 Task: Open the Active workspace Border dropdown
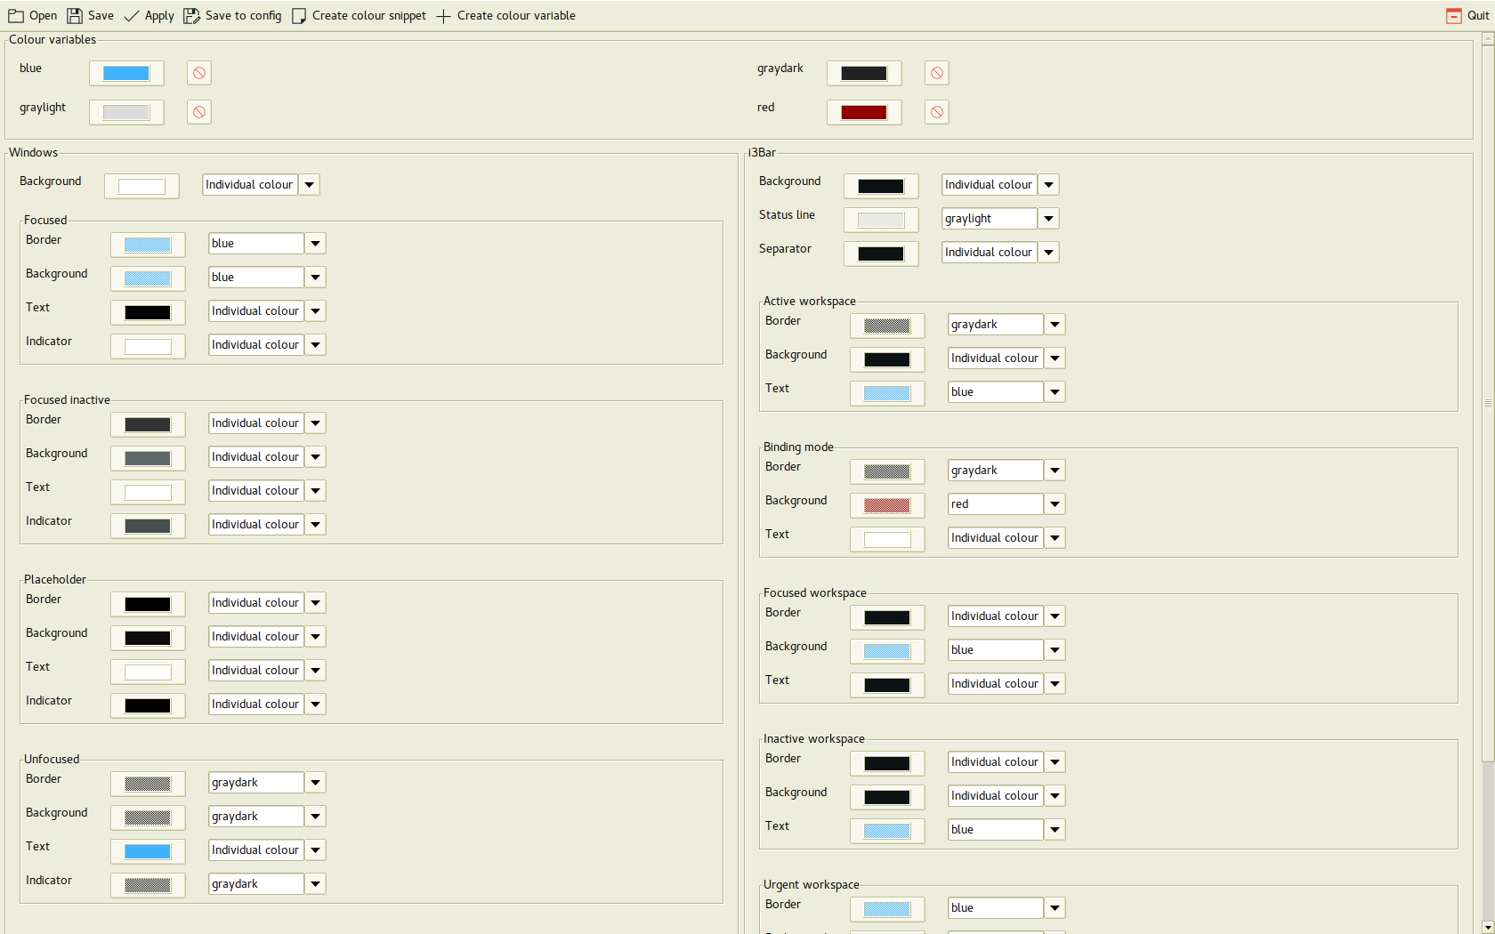click(x=1055, y=325)
